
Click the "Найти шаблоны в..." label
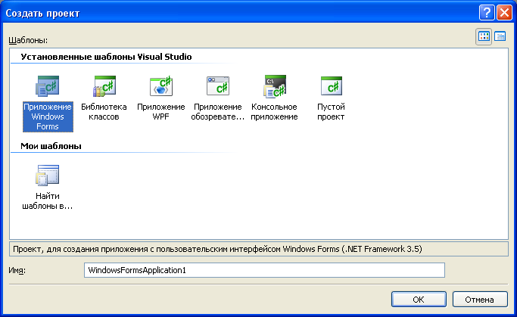click(x=48, y=201)
